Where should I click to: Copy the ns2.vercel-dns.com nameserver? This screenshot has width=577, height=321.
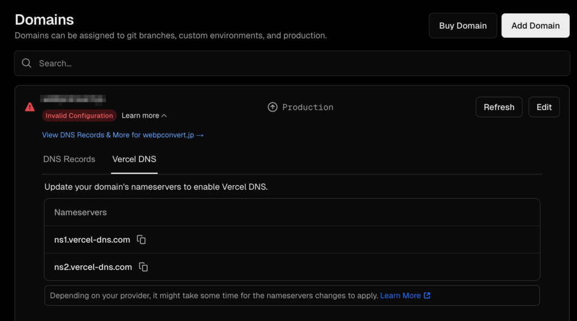pyautogui.click(x=144, y=267)
